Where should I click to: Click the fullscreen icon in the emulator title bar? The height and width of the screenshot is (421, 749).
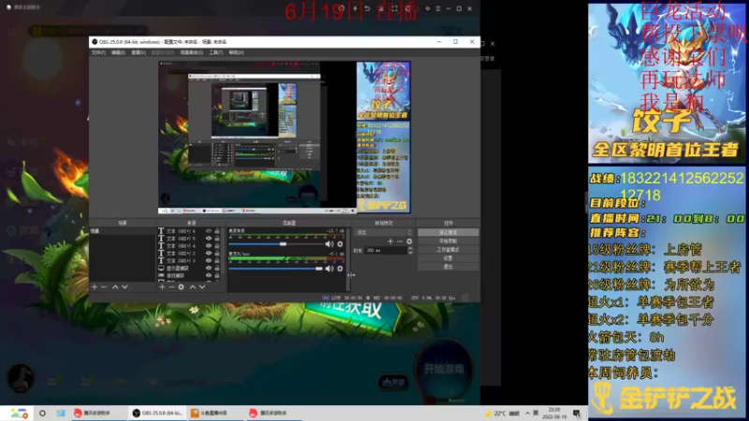(x=394, y=8)
